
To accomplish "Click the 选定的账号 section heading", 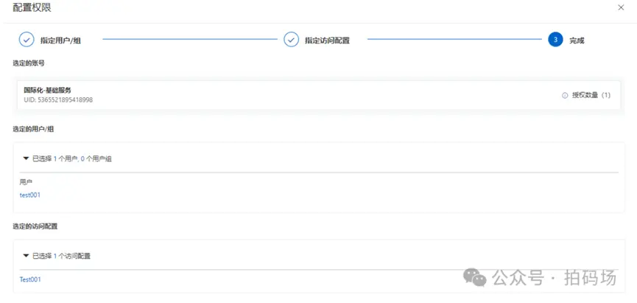I will click(x=29, y=63).
